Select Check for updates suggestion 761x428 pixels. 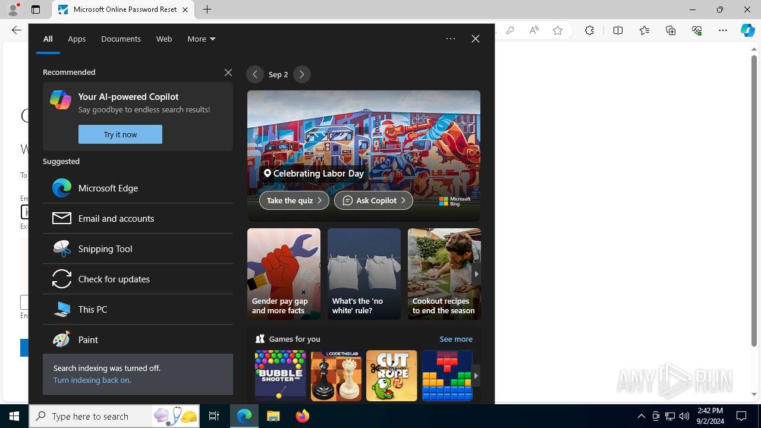click(138, 279)
